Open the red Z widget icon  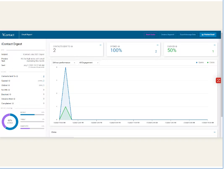point(219,81)
